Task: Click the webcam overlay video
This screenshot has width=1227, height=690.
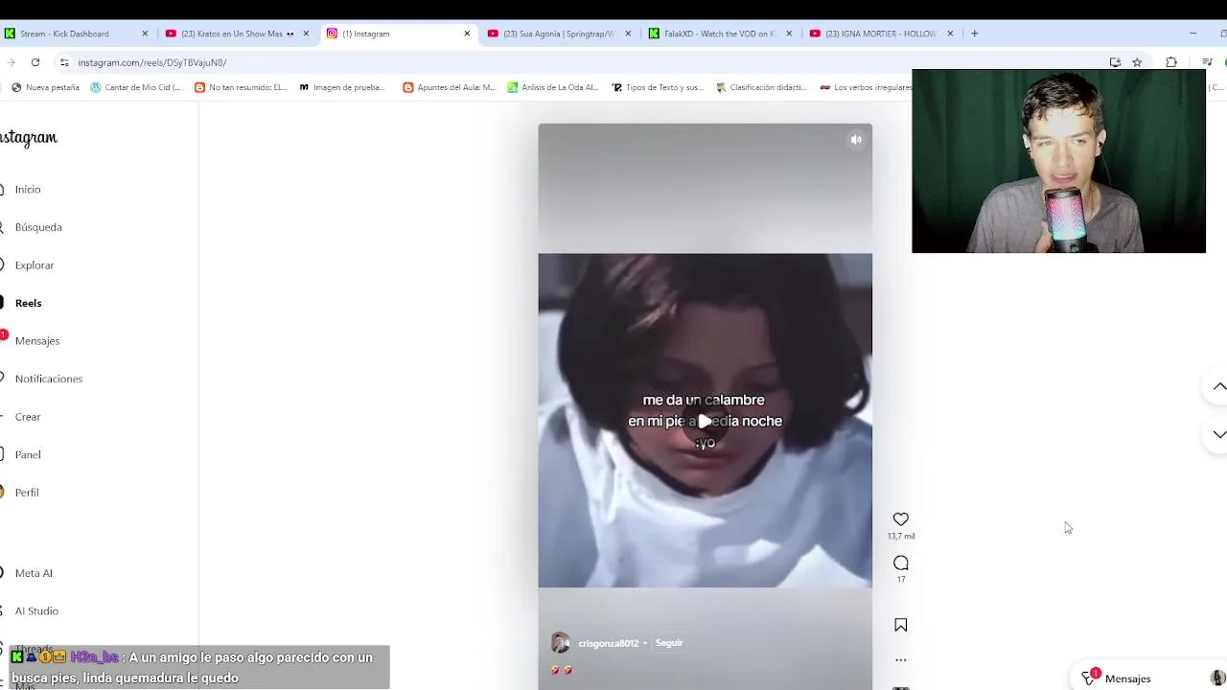Action: pos(1058,161)
